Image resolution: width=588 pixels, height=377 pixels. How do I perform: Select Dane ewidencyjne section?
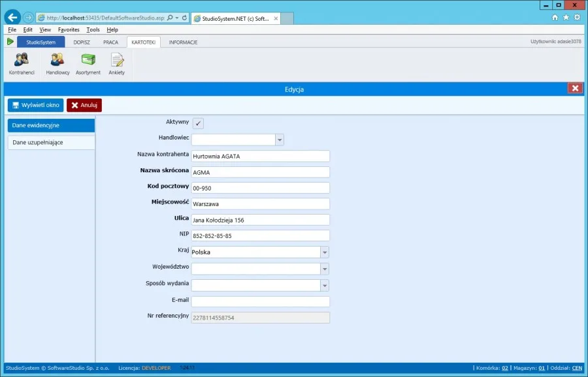[52, 125]
